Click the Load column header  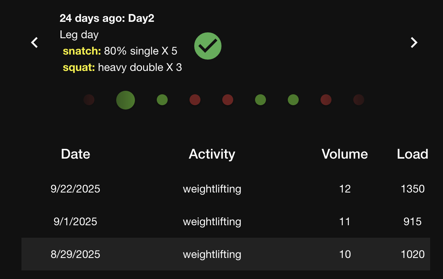pos(413,154)
